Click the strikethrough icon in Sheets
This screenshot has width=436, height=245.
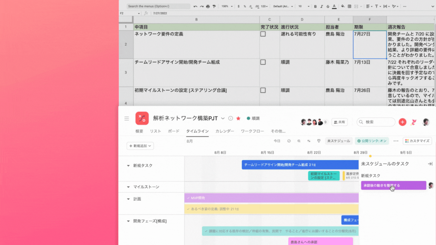(x=328, y=6)
